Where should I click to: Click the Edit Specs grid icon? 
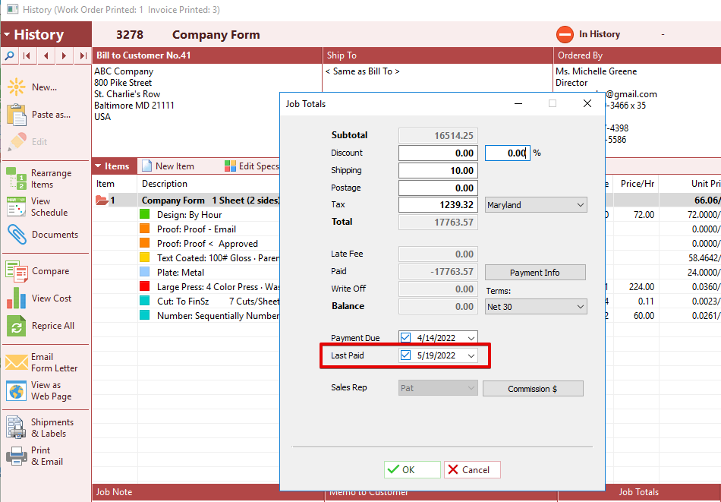230,166
